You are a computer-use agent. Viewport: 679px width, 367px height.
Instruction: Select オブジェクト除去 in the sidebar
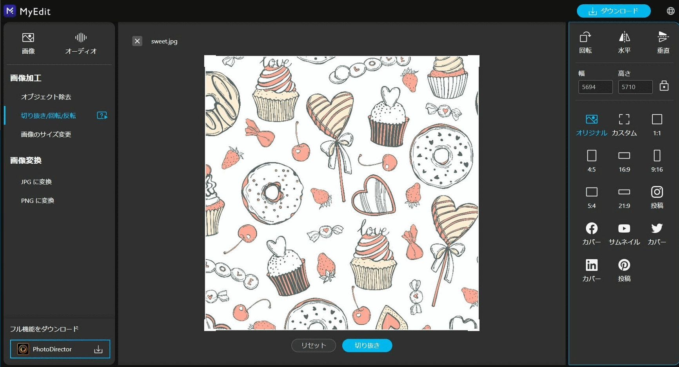point(46,97)
